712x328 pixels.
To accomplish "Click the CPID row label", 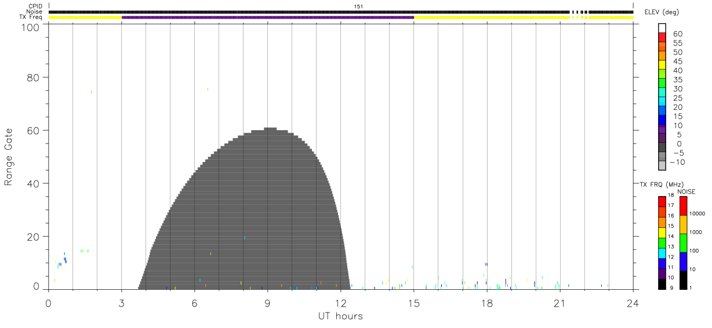I will [x=34, y=6].
